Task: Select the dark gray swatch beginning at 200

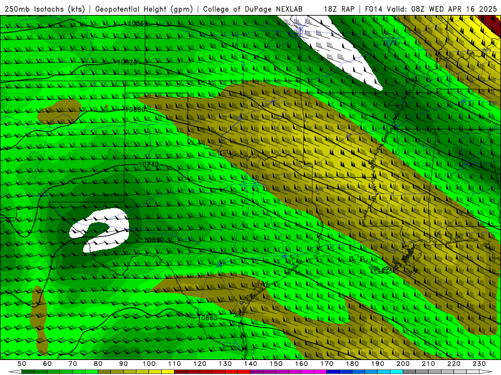Action: 410,372
